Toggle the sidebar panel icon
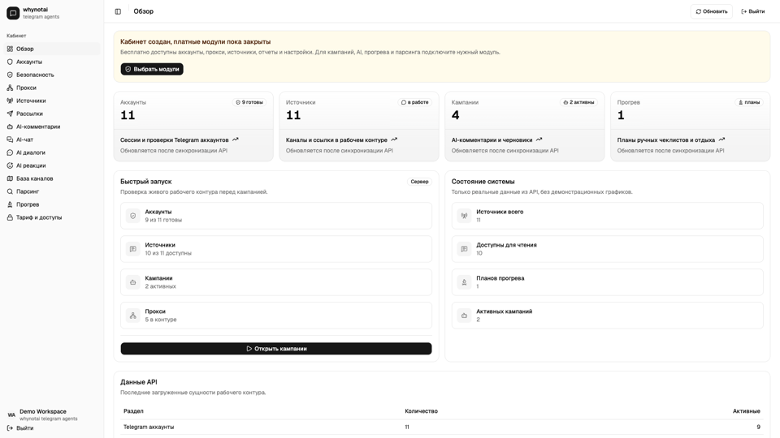This screenshot has height=438, width=780. (x=118, y=11)
